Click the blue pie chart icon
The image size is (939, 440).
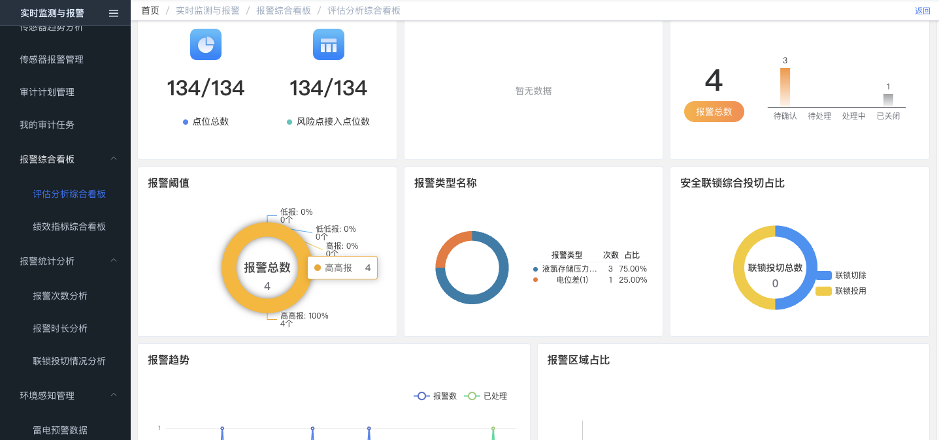click(x=206, y=44)
